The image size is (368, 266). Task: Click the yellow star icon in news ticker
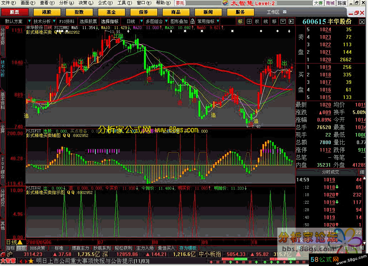coord(31,261)
